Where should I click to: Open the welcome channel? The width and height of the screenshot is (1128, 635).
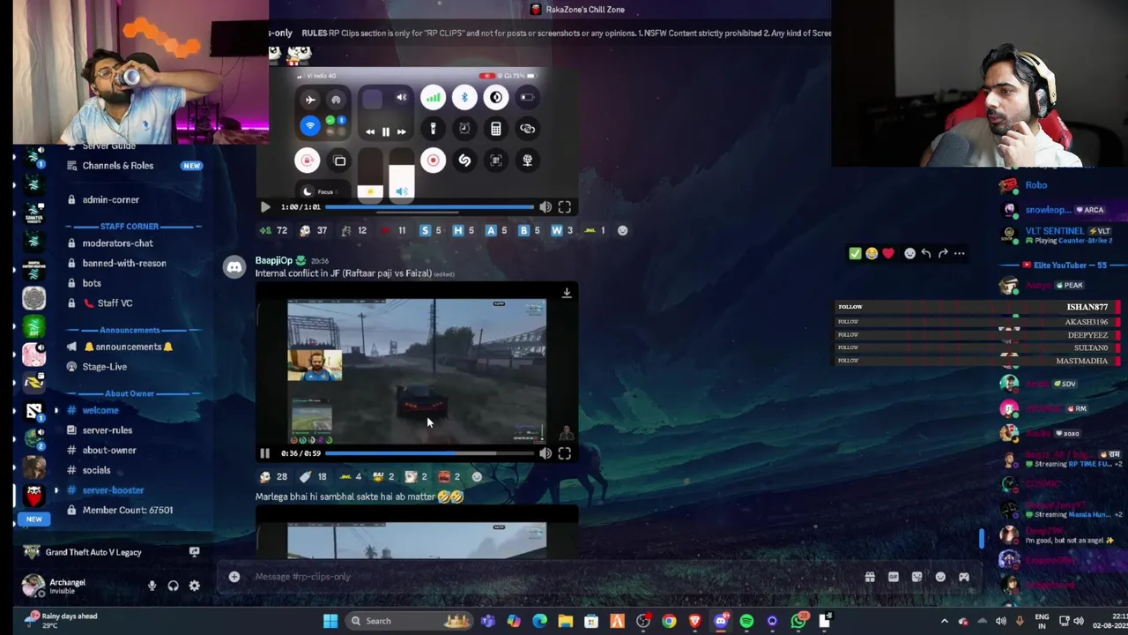(100, 410)
